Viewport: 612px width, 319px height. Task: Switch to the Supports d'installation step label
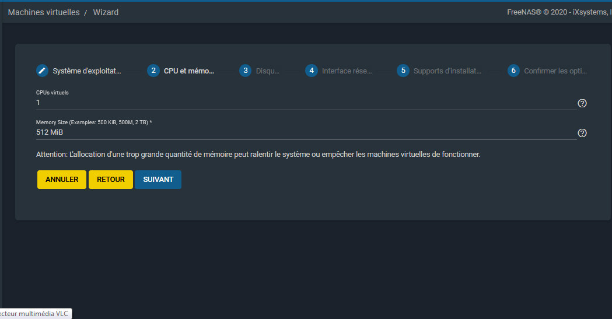coord(447,71)
